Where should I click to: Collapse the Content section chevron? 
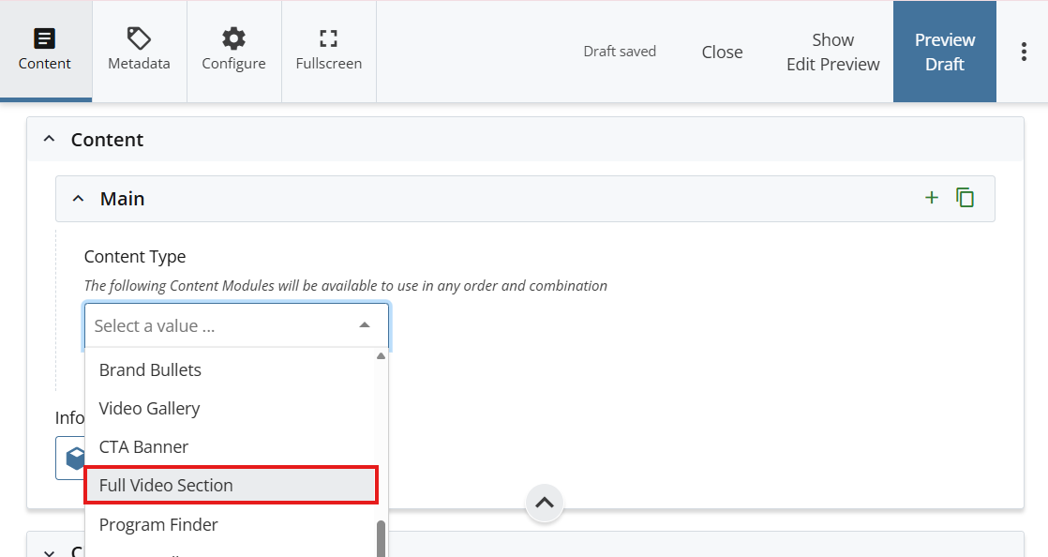(x=50, y=140)
